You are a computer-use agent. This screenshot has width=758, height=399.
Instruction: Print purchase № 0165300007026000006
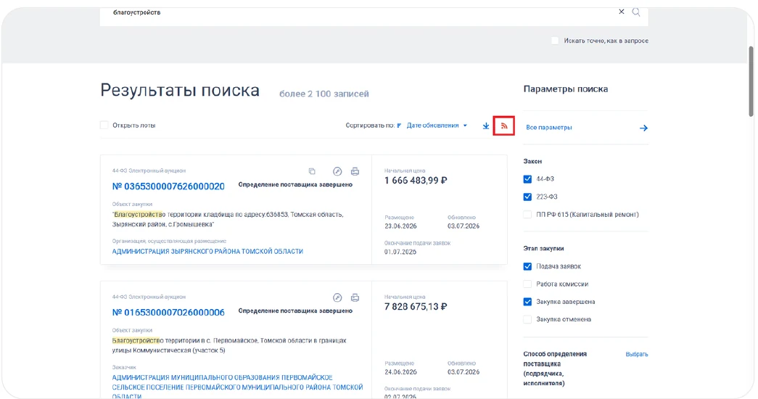(x=355, y=297)
